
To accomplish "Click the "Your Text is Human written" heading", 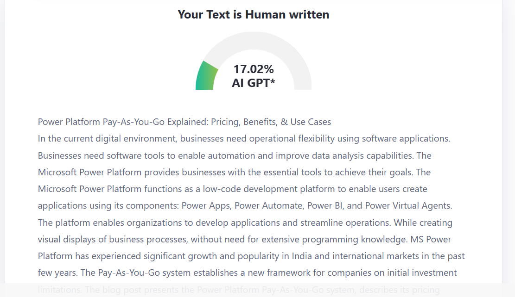I will pyautogui.click(x=253, y=15).
